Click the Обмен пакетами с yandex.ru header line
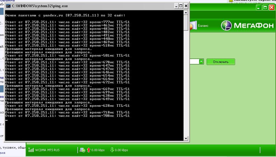 [65, 15]
